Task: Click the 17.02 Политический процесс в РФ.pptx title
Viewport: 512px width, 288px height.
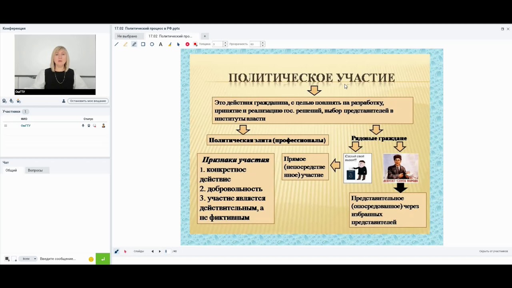Action: (x=147, y=28)
